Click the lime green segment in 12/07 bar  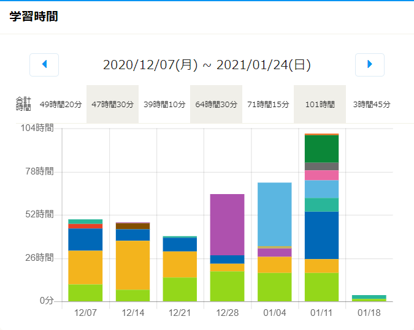[85, 293]
